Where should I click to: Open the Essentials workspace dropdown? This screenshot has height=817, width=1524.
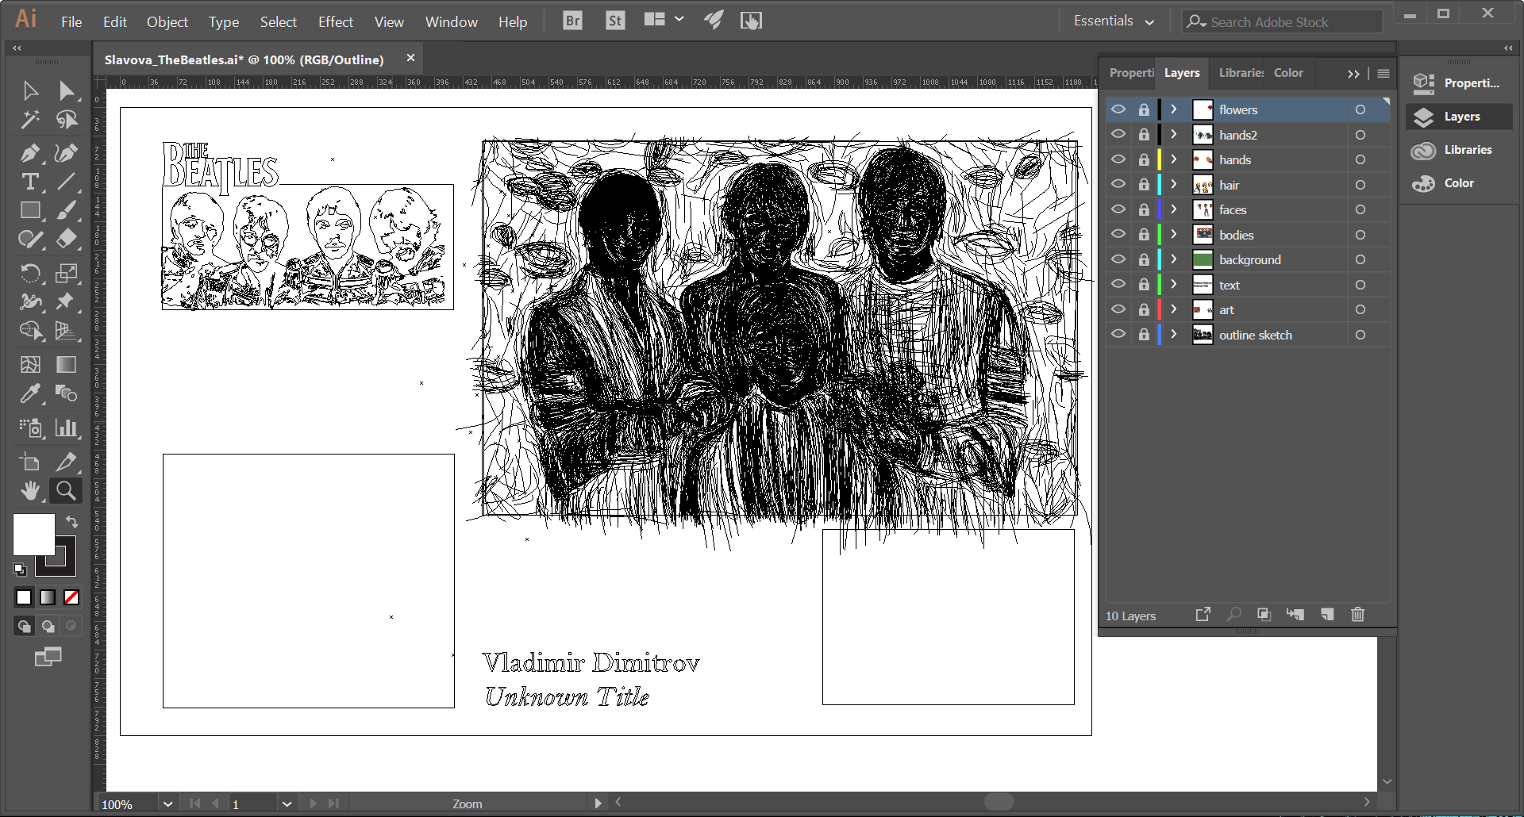tap(1114, 21)
